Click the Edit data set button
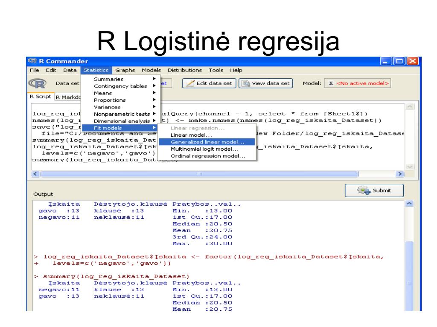Image resolution: width=437 pixels, height=327 pixels. [209, 83]
